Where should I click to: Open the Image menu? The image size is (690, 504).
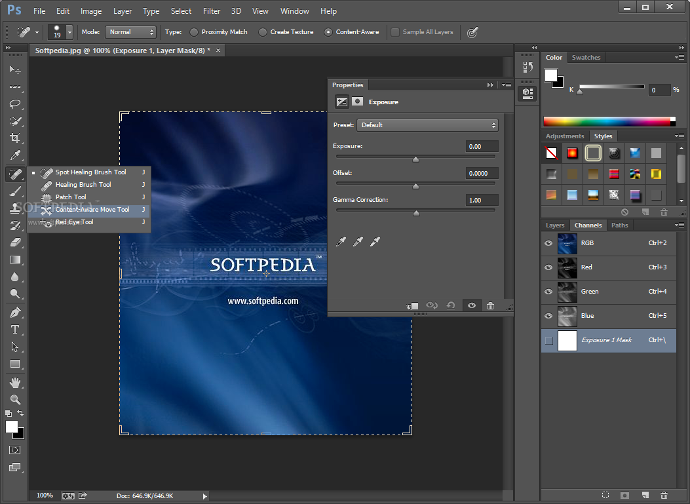click(91, 11)
